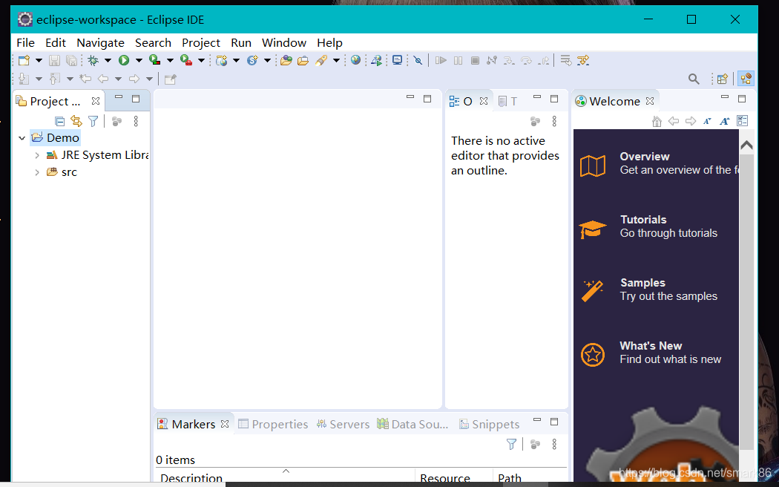
Task: Click the Terminate stop icon
Action: coord(475,61)
